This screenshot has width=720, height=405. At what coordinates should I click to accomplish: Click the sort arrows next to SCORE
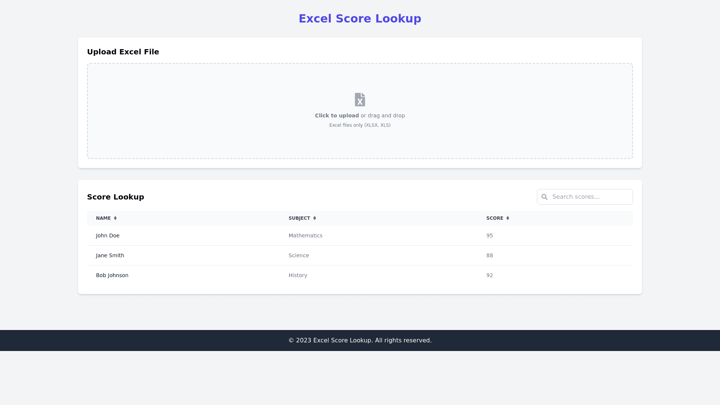[x=507, y=218]
